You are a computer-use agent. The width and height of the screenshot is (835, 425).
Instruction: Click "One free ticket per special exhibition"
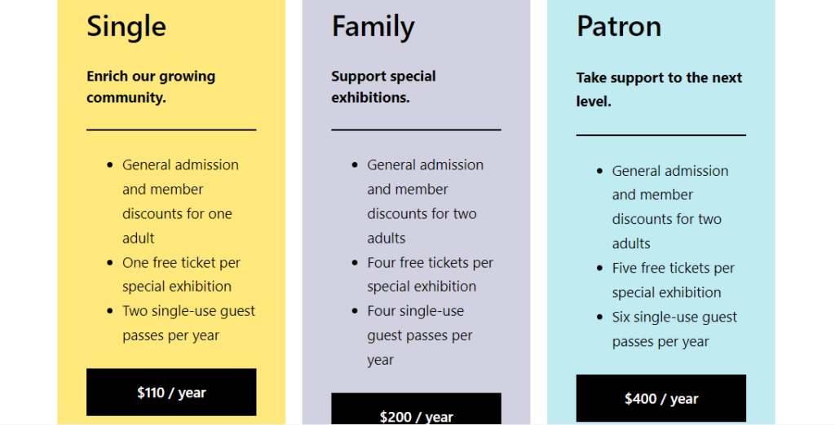tap(181, 274)
